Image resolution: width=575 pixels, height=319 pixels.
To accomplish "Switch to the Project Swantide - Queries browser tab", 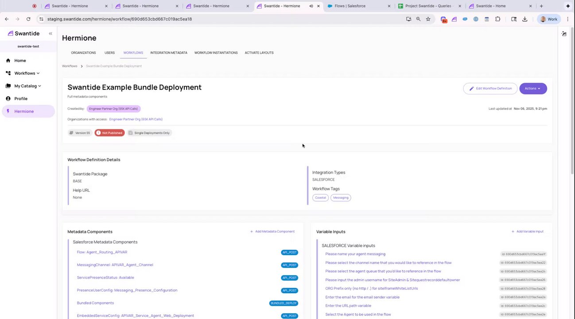I will [x=429, y=6].
